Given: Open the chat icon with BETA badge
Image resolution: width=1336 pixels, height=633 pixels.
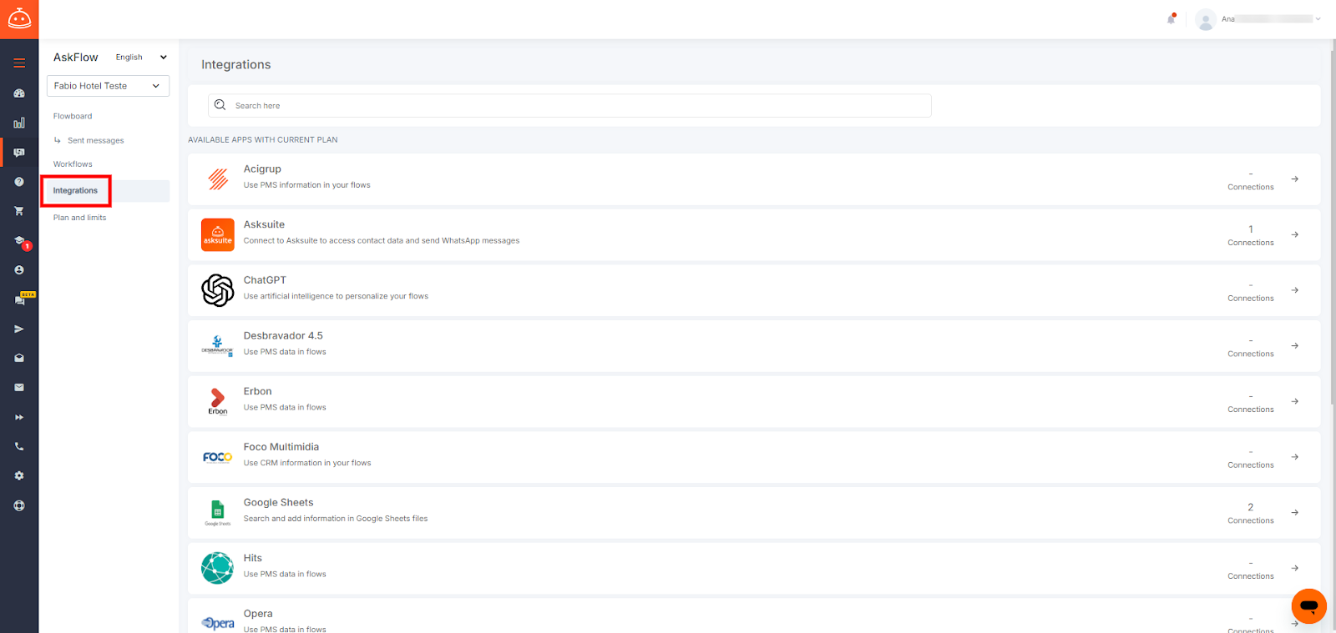Looking at the screenshot, I should coord(19,299).
